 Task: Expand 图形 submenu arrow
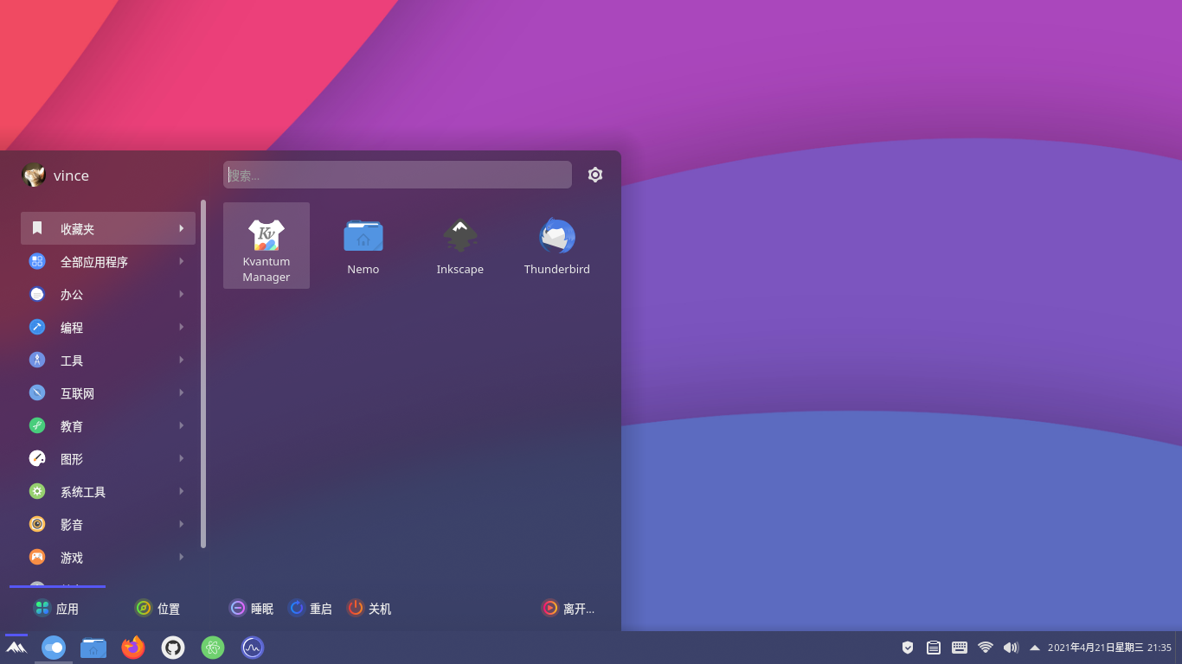click(x=182, y=458)
